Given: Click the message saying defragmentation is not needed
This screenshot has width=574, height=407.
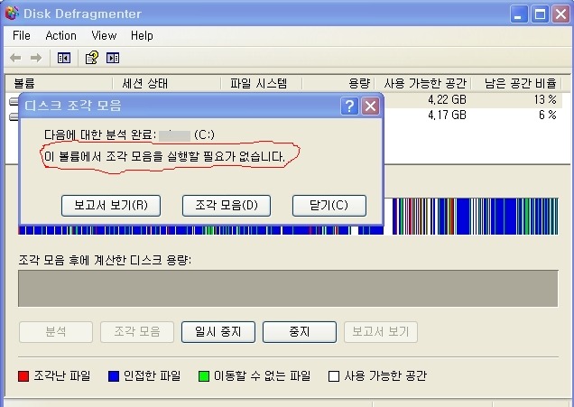Looking at the screenshot, I should 164,157.
